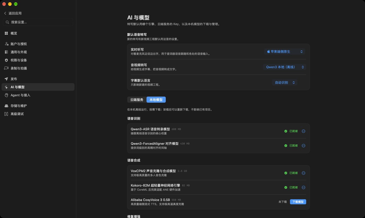Click the 高级调试 icon in sidebar

click(x=6, y=114)
